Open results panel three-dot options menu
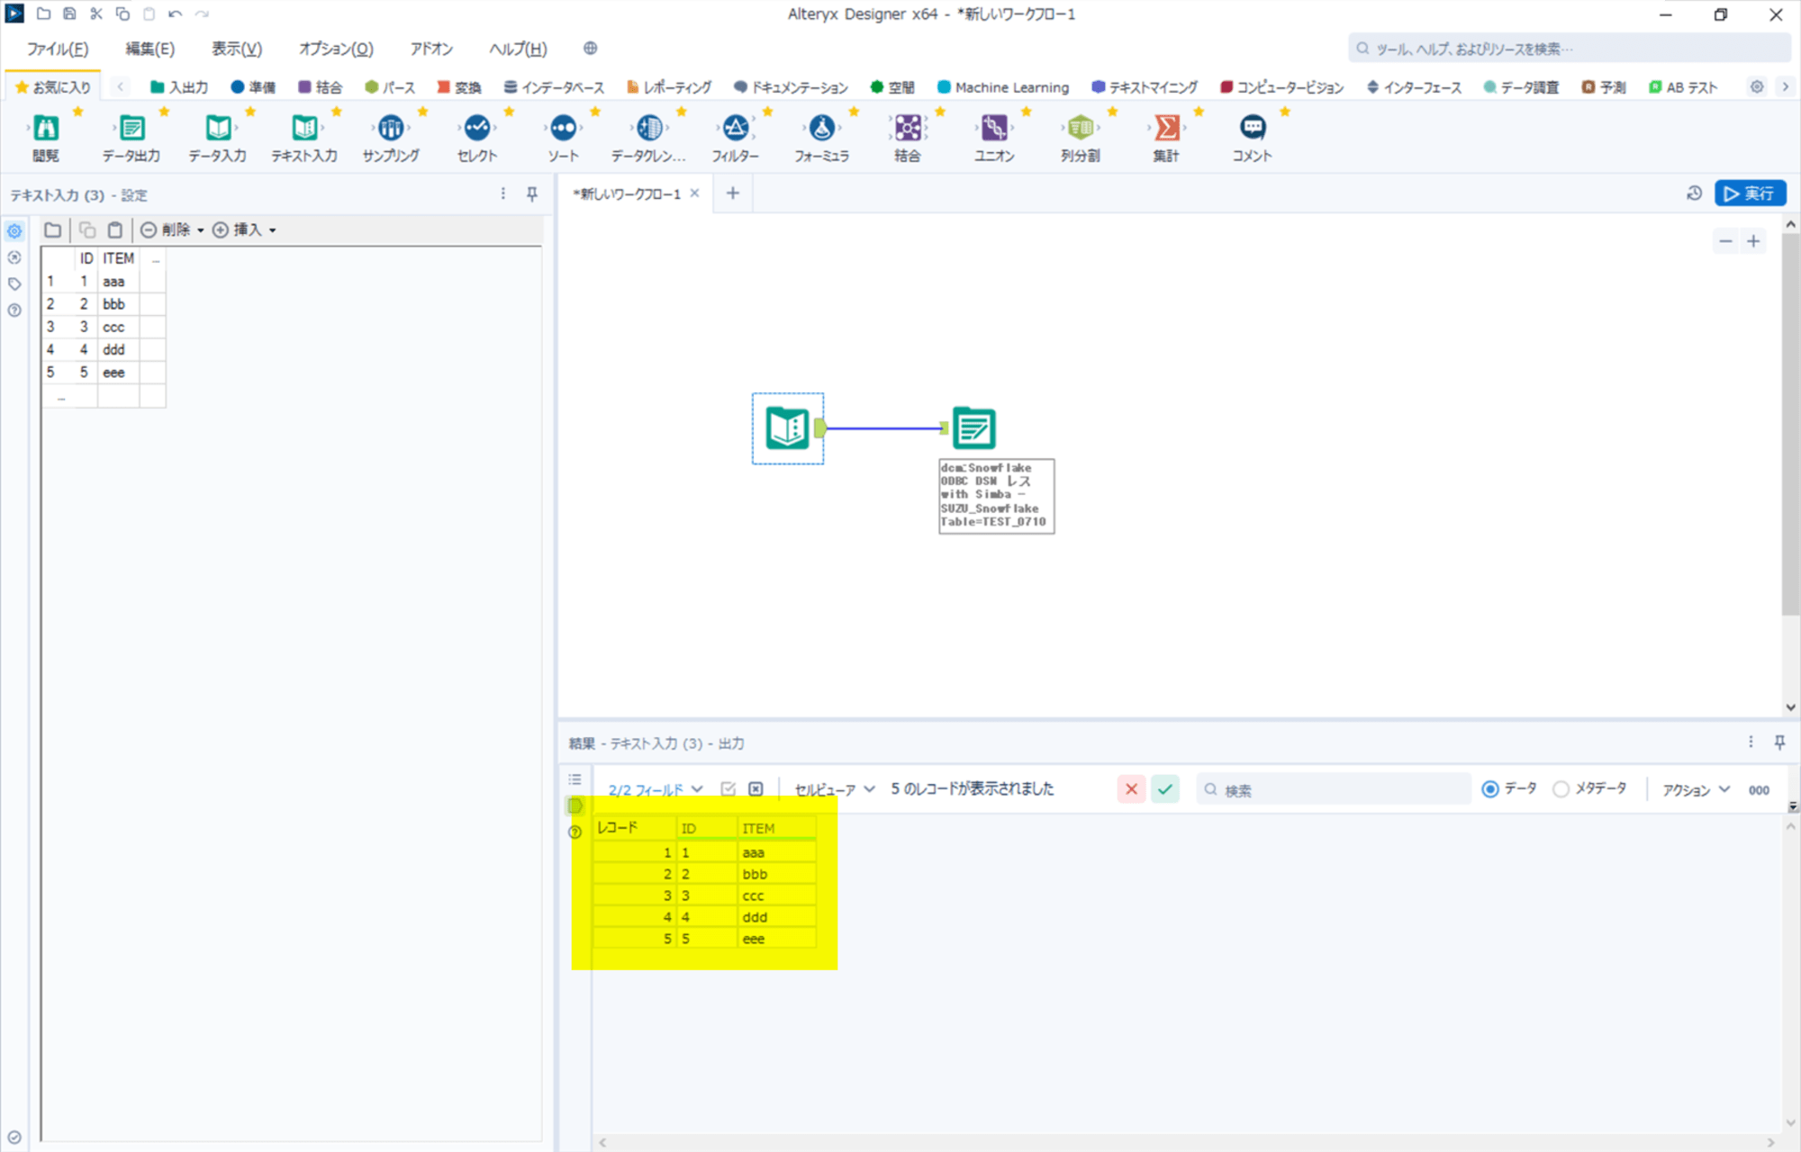Screen dimensions: 1801x1152 (1751, 742)
